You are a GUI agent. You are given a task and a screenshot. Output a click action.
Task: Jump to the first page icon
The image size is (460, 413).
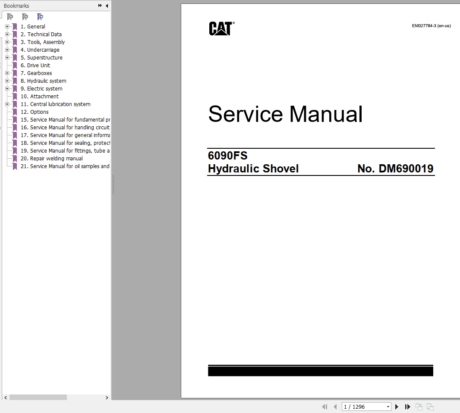(325, 407)
